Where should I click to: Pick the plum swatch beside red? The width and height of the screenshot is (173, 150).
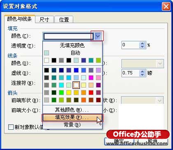coord(98,93)
